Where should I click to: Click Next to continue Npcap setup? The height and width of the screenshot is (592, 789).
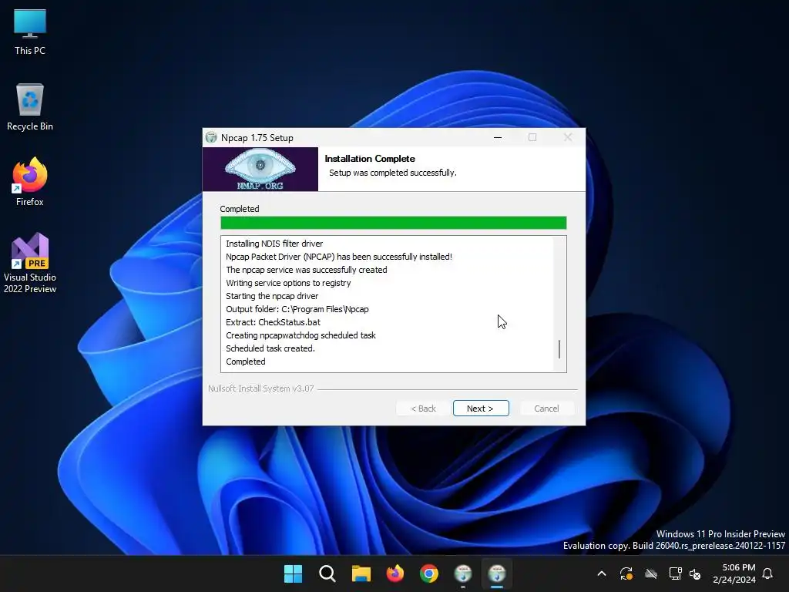pos(481,409)
